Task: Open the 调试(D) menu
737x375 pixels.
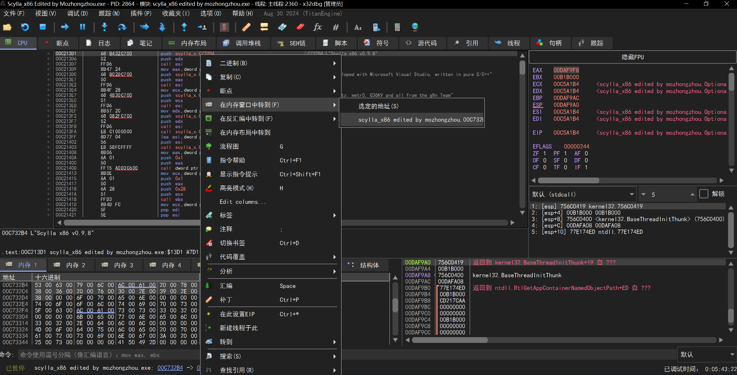Action: pos(77,14)
